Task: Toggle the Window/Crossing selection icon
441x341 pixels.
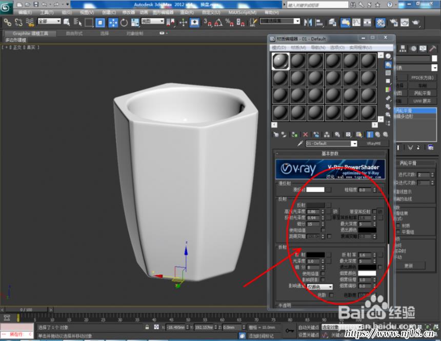Action: point(100,23)
